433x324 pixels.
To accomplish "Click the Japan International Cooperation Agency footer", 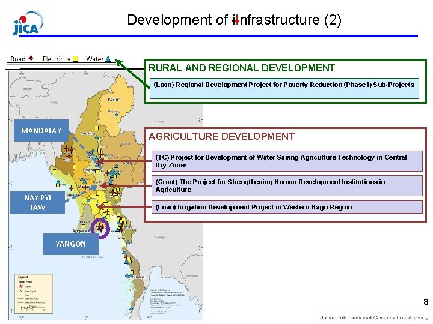I will coord(374,317).
